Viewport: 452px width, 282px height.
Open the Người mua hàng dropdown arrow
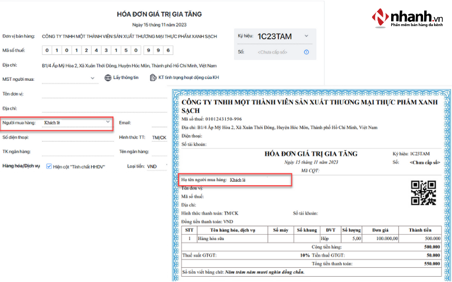pos(107,122)
